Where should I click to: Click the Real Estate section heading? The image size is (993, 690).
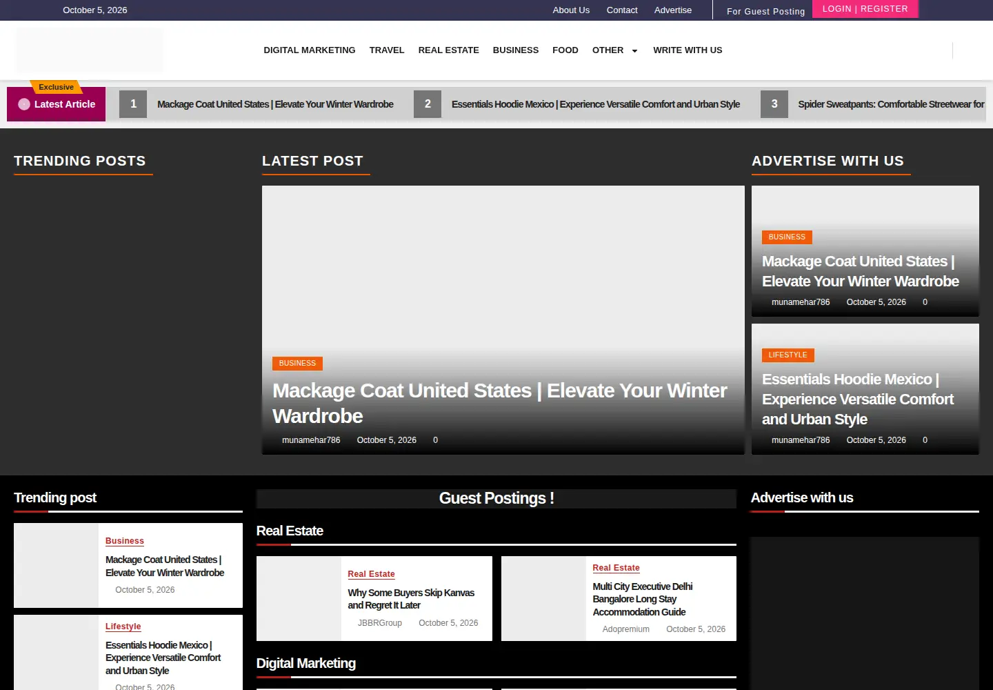(290, 531)
